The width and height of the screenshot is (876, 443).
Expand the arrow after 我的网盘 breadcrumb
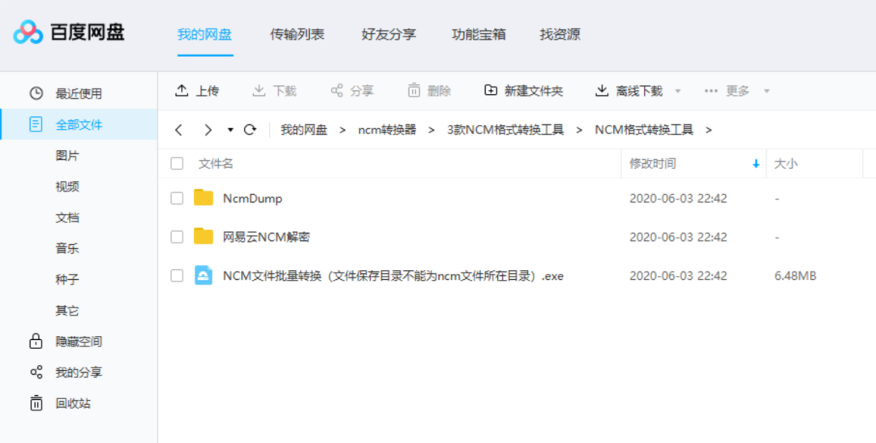click(342, 130)
